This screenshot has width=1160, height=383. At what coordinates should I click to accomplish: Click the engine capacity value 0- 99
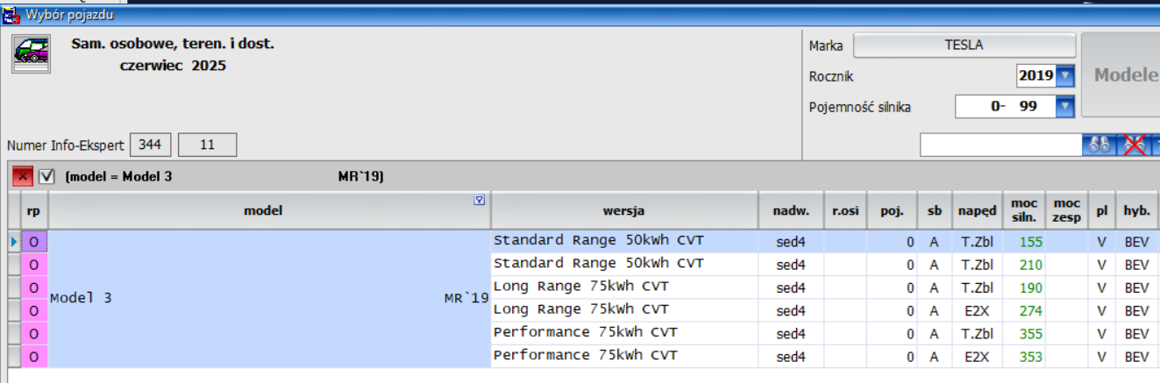1005,107
